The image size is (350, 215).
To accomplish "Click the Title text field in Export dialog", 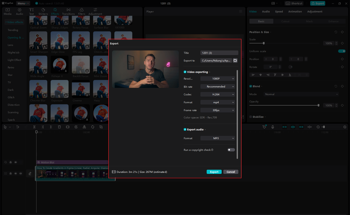I will [219, 53].
